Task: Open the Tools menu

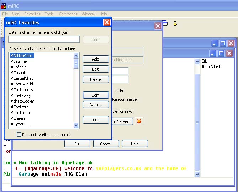Action: point(49,14)
